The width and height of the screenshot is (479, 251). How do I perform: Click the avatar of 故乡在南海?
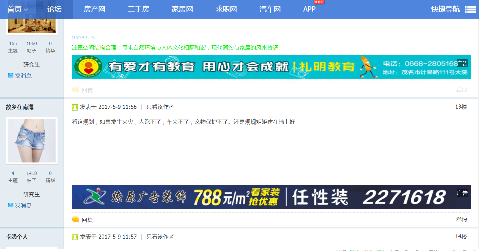(x=32, y=141)
